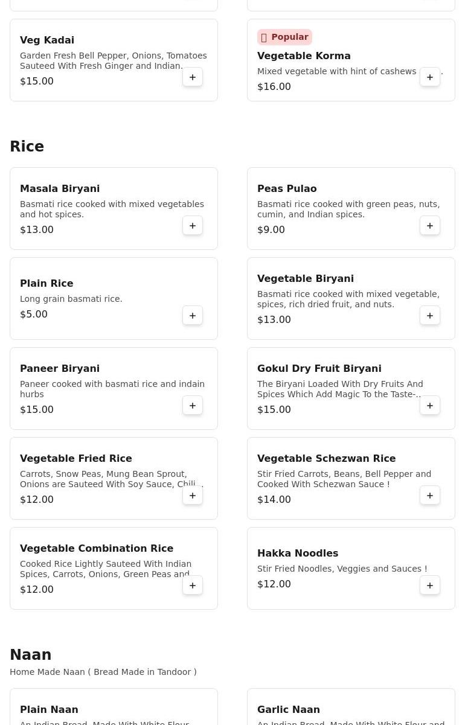View Gokul Dry Fruit Biryani description

[x=339, y=389]
